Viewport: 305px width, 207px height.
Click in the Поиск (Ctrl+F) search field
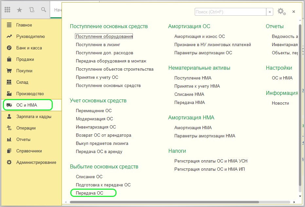tap(230, 12)
